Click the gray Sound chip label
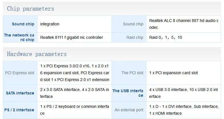 click(133, 24)
